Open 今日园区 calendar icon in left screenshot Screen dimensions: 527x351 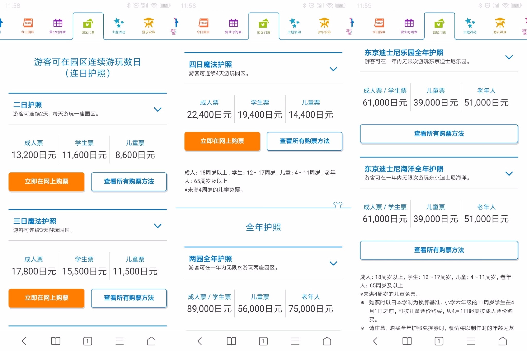click(x=28, y=26)
